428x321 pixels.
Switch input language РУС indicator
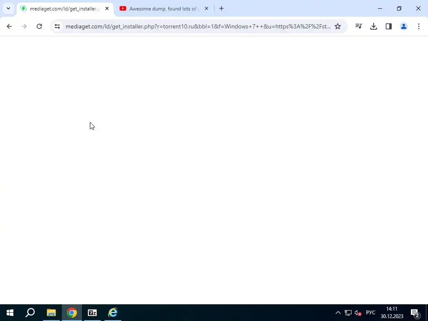[x=370, y=313]
